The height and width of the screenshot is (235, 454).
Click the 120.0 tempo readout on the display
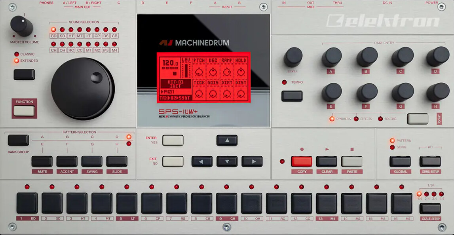tap(170, 63)
